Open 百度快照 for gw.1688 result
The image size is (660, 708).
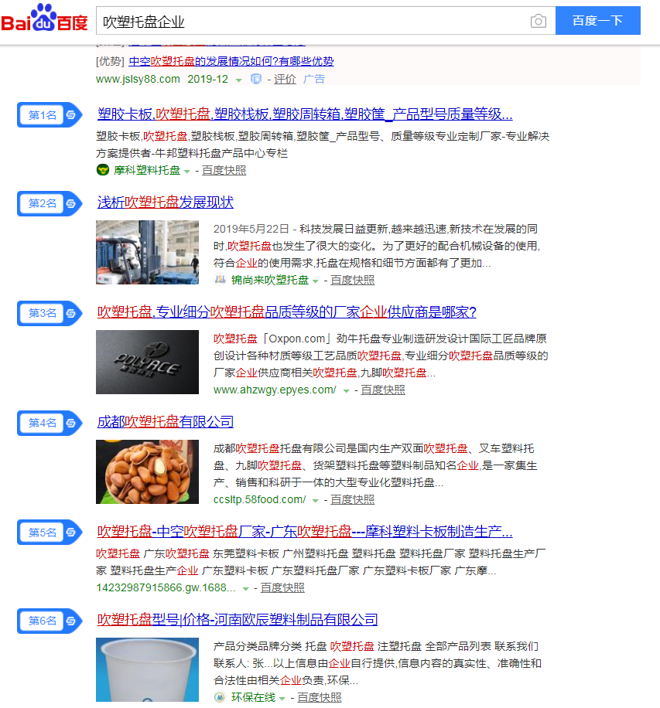(282, 587)
